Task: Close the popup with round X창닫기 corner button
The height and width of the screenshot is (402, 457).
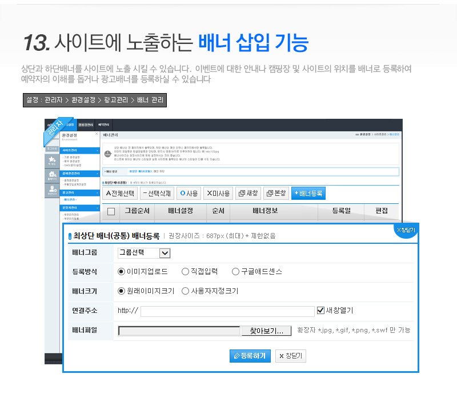Action: (x=406, y=231)
